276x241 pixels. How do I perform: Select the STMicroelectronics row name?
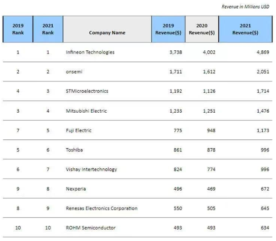click(x=87, y=91)
